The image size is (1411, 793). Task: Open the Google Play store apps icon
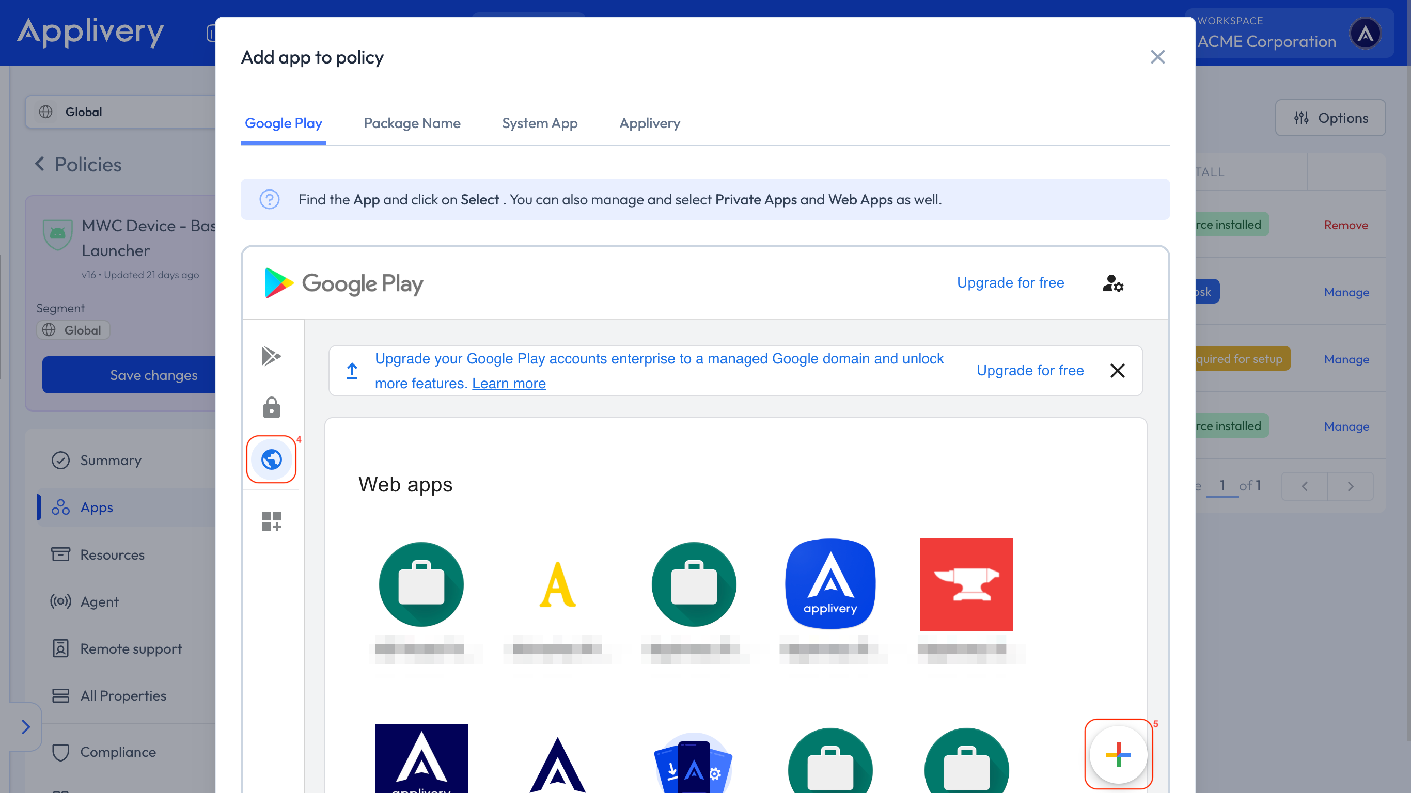click(272, 356)
